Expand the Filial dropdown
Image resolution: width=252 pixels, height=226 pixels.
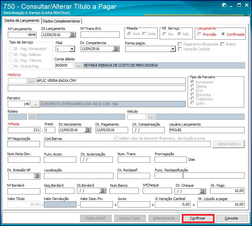(x=72, y=49)
